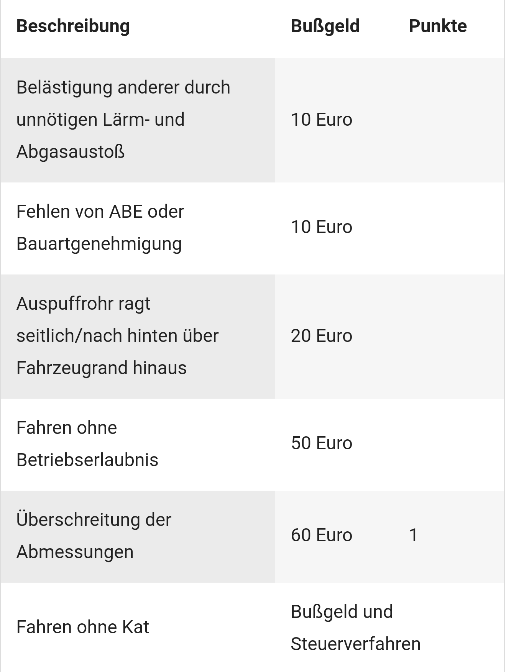This screenshot has width=506, height=672.
Task: Select the Fahren ohne Betriebserlaubnis row text
Action: pos(87,444)
